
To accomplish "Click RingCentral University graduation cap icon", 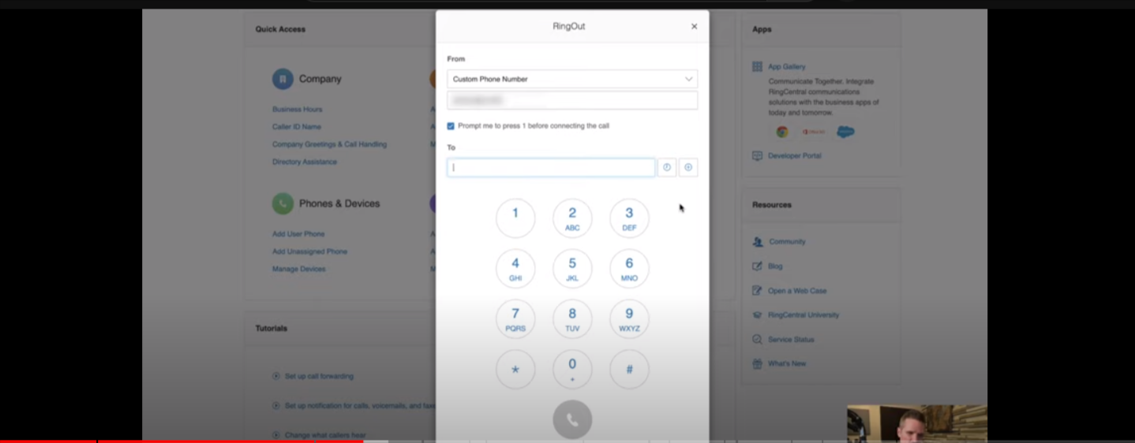I will (x=758, y=315).
